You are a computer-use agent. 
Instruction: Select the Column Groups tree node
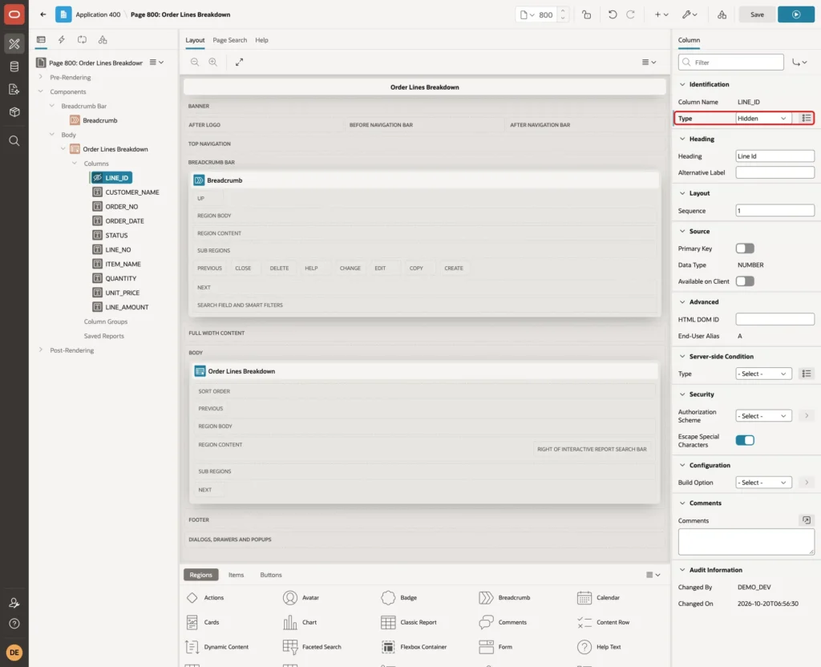[106, 321]
